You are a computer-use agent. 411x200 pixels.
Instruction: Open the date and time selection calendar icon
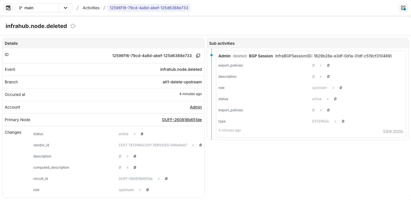click(8, 8)
